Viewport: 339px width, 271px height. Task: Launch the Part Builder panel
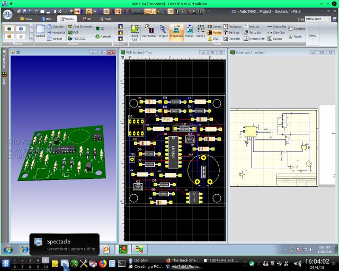pyautogui.click(x=149, y=33)
